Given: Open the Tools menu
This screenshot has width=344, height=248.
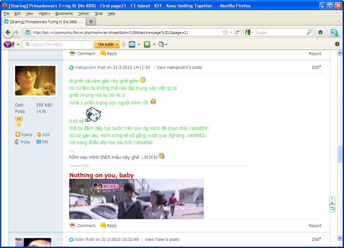Looking at the screenshot, I should click(x=99, y=13).
